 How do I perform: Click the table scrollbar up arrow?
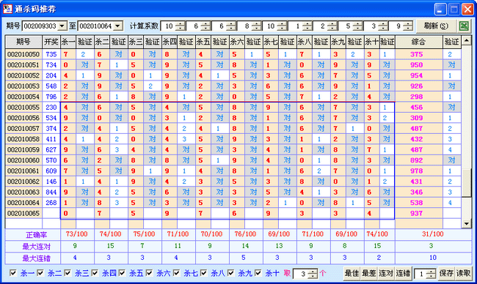tap(466, 40)
